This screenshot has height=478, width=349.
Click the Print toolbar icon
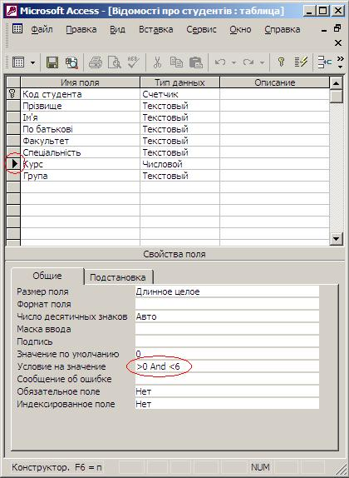(96, 62)
